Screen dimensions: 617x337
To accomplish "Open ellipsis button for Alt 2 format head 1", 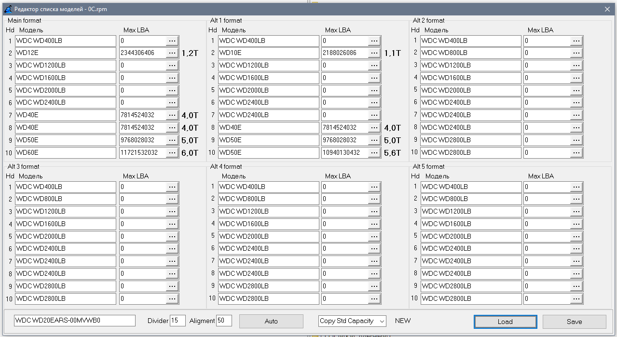I will 576,40.
